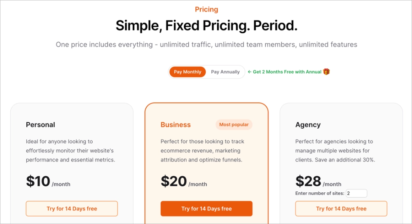
Task: Click the Personal plan description text
Action: [x=70, y=150]
